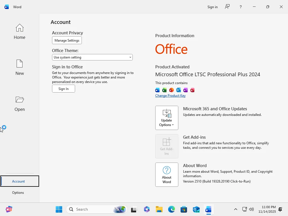Click the Product Activated label
288x216 pixels.
(172, 67)
